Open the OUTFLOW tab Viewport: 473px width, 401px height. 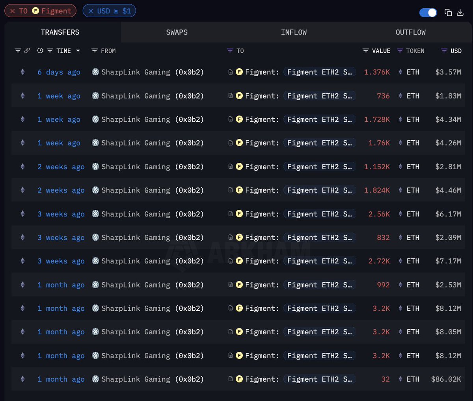[x=411, y=32]
